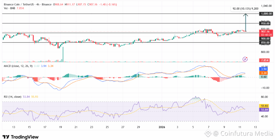This screenshot has height=140, width=275.
Task: Click the volume 7.85 K axis label
Action: pos(264,60)
